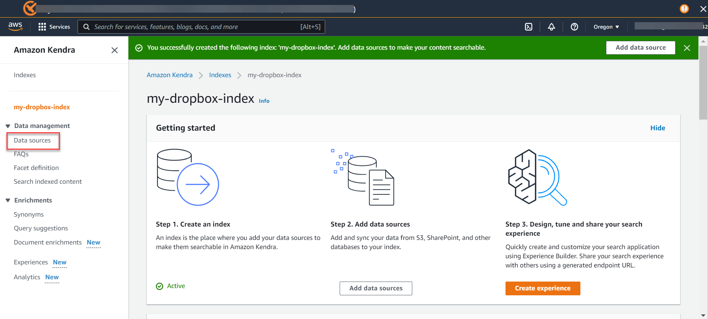Open the CloudShell terminal icon
The height and width of the screenshot is (319, 708).
click(x=528, y=27)
